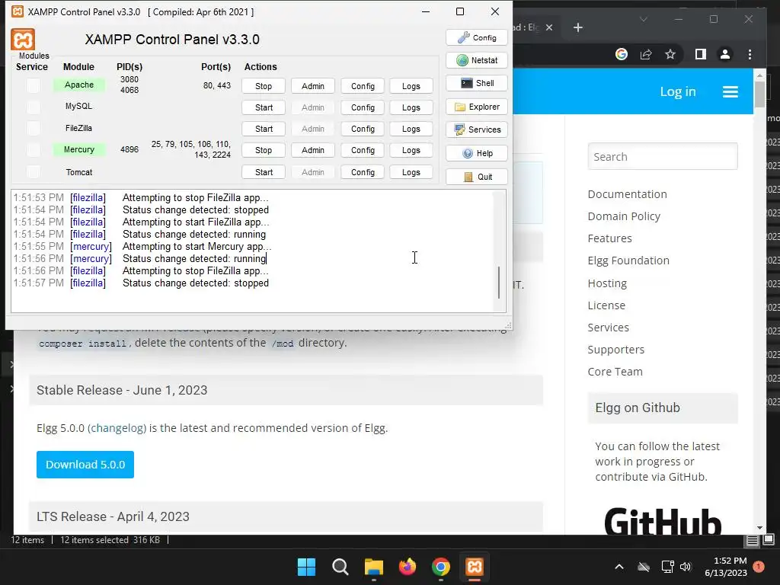The height and width of the screenshot is (585, 780).
Task: Share this page using Chrome share icon
Action: (x=646, y=54)
